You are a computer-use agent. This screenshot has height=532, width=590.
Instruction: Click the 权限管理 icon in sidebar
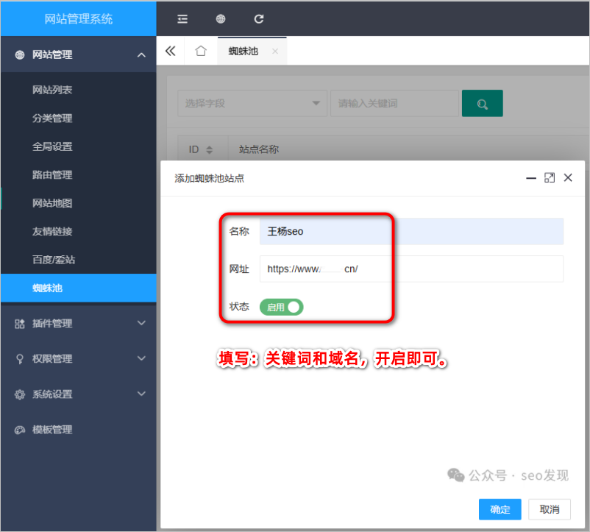pos(20,359)
